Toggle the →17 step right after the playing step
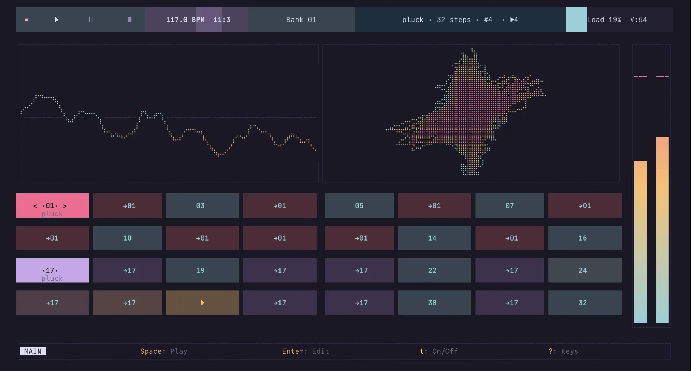The image size is (691, 371). coord(280,303)
